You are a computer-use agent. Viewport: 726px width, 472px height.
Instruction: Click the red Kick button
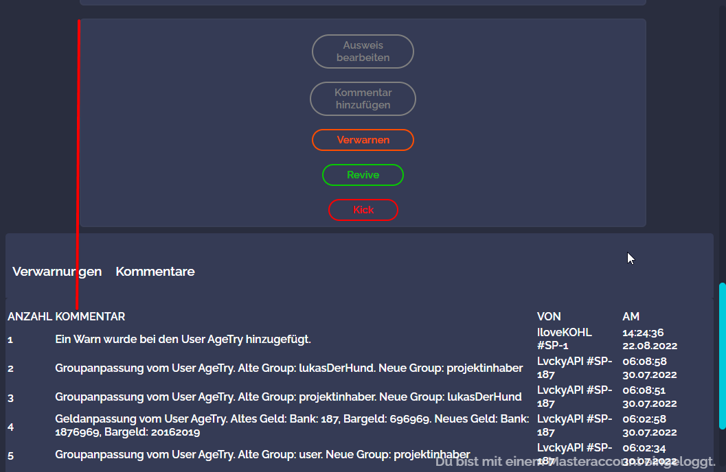click(x=363, y=210)
